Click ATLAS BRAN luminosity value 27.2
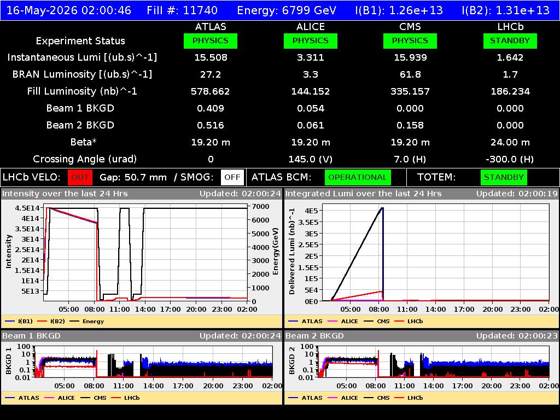This screenshot has height=420, width=560. coord(211,74)
